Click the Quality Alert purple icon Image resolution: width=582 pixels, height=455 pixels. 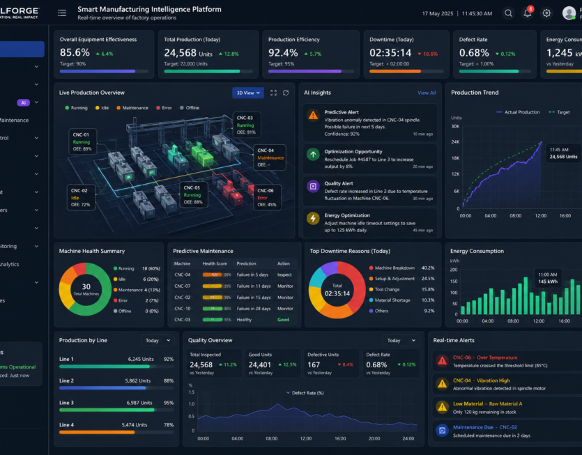coord(313,186)
